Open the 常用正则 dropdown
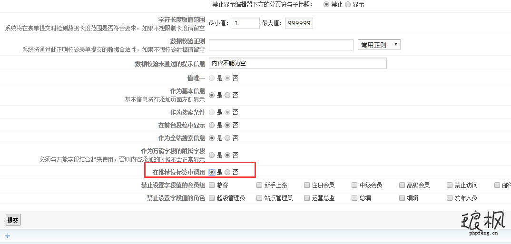Viewport: 511px width, 244px height. pos(379,45)
